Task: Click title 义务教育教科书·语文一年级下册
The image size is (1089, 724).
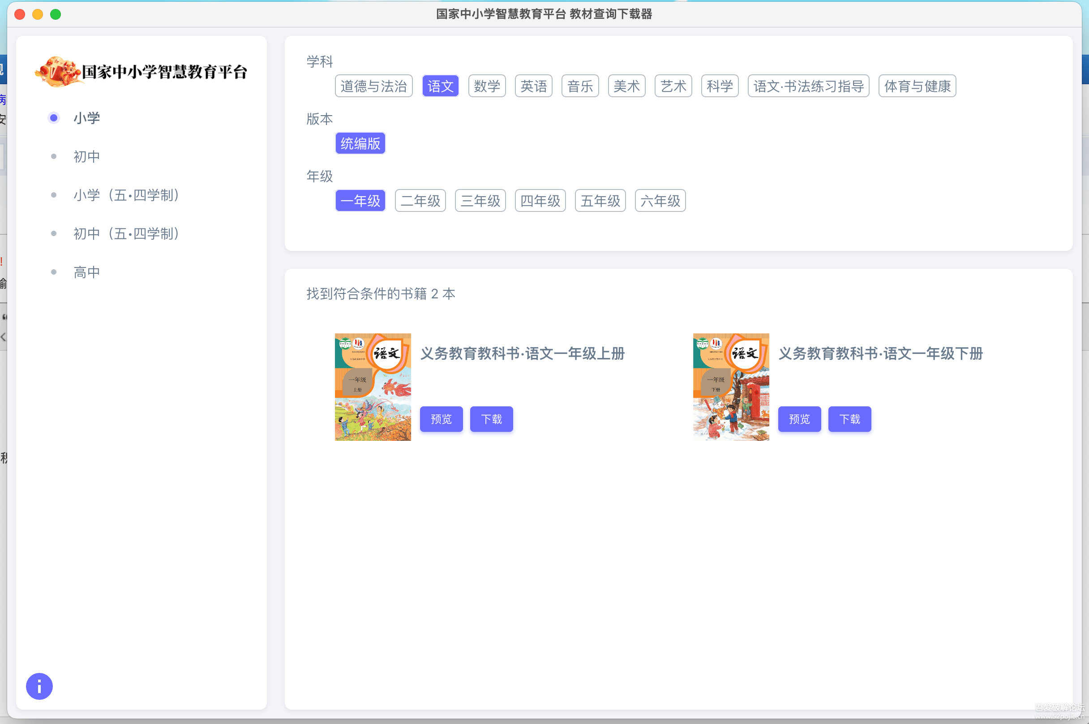Action: tap(880, 353)
